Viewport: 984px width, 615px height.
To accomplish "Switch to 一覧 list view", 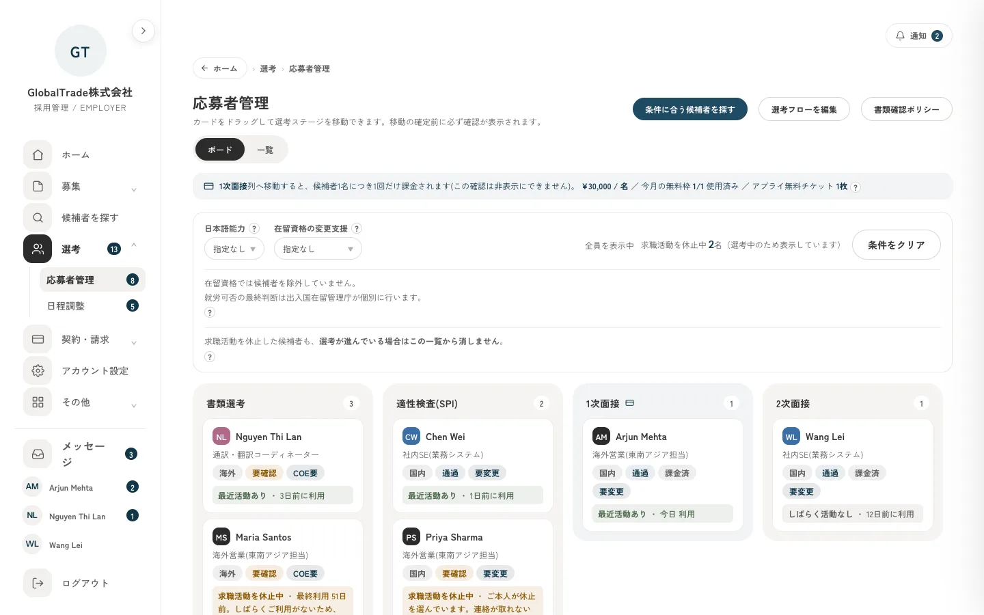I will pos(265,150).
